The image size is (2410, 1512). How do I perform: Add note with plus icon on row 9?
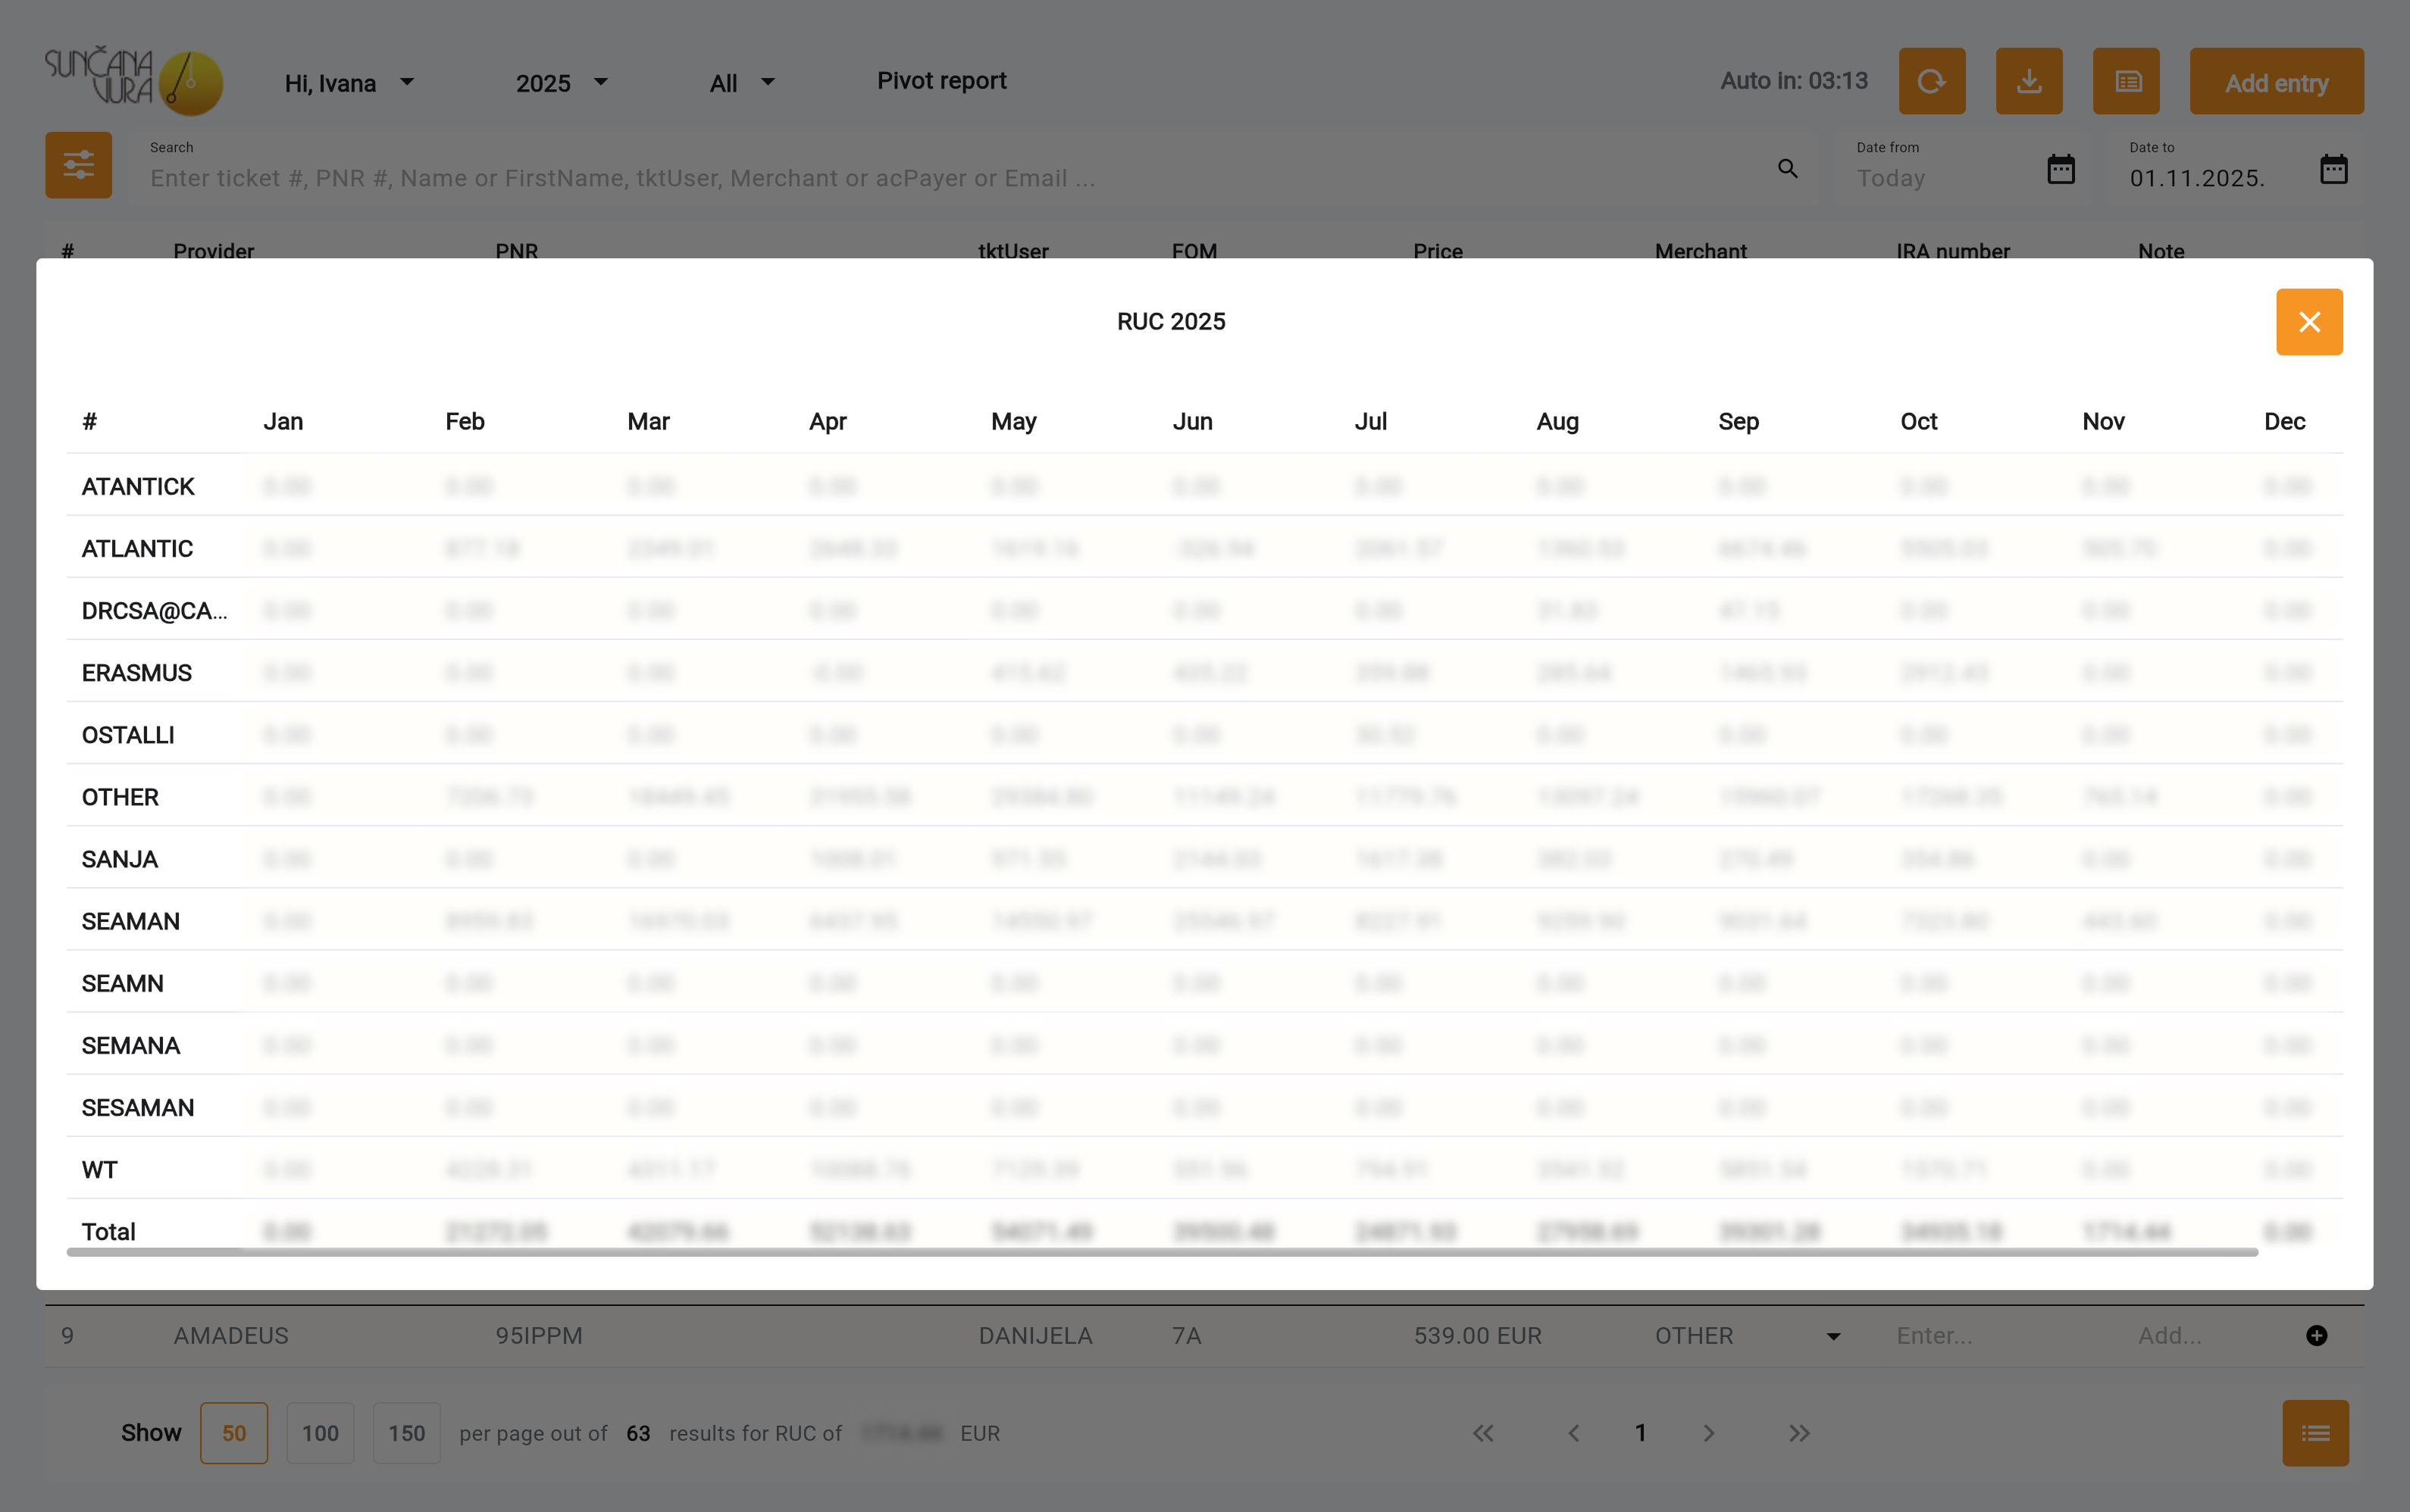click(2316, 1336)
